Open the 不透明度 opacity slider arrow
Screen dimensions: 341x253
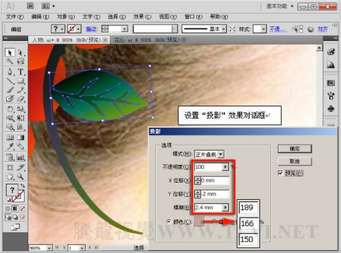[225, 167]
